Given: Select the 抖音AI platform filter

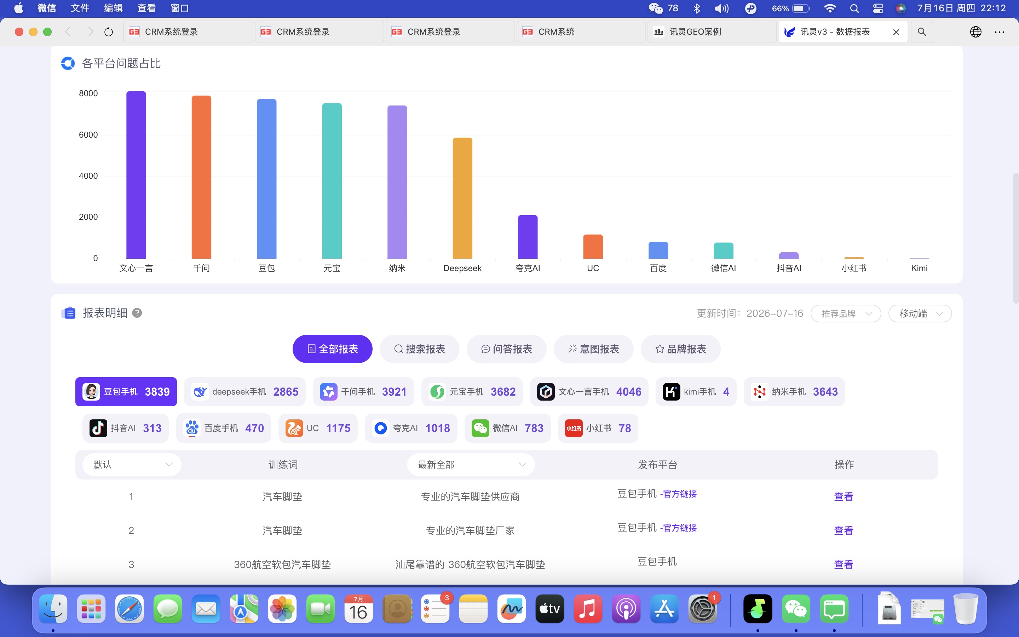Looking at the screenshot, I should [x=126, y=428].
